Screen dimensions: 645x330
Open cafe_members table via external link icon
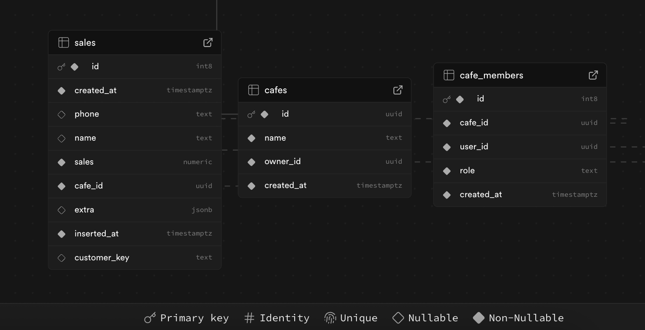[x=593, y=75]
